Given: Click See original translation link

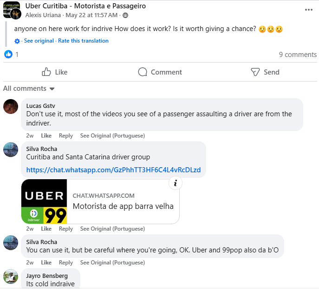Looking at the screenshot, I should tap(39, 41).
